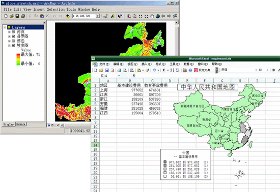Viewport: 280px width, 192px height.
Task: Click the Excel AutoSum sigma icon
Action: (x=164, y=70)
